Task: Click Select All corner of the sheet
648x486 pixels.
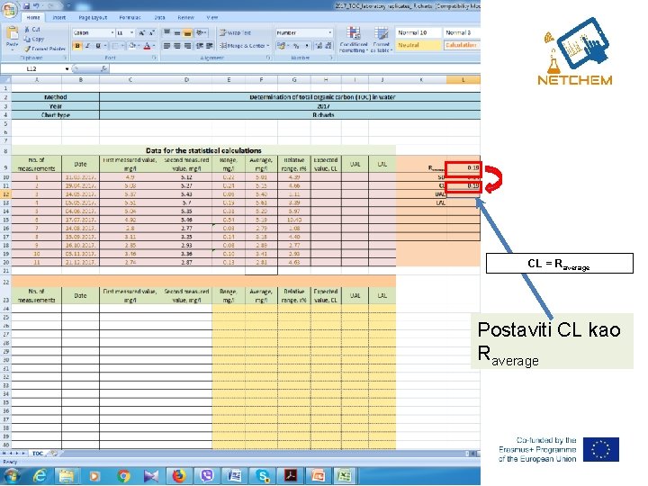Action: click(x=5, y=79)
